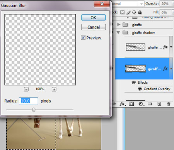Screen dimensions: 174x150
Task: Expand the giraffe layer group
Action: click(119, 24)
